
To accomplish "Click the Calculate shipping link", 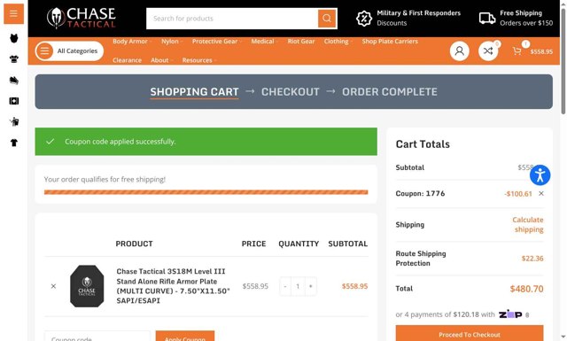I will (528, 225).
